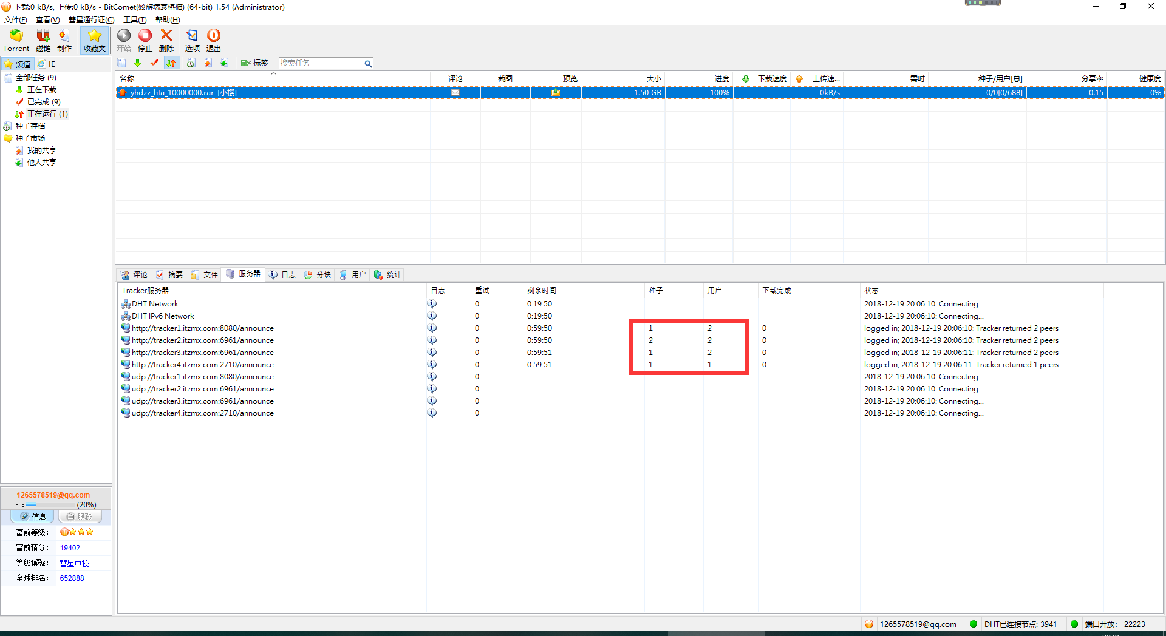Image resolution: width=1166 pixels, height=636 pixels.
Task: Switch to the 用户 peers tab
Action: (353, 275)
